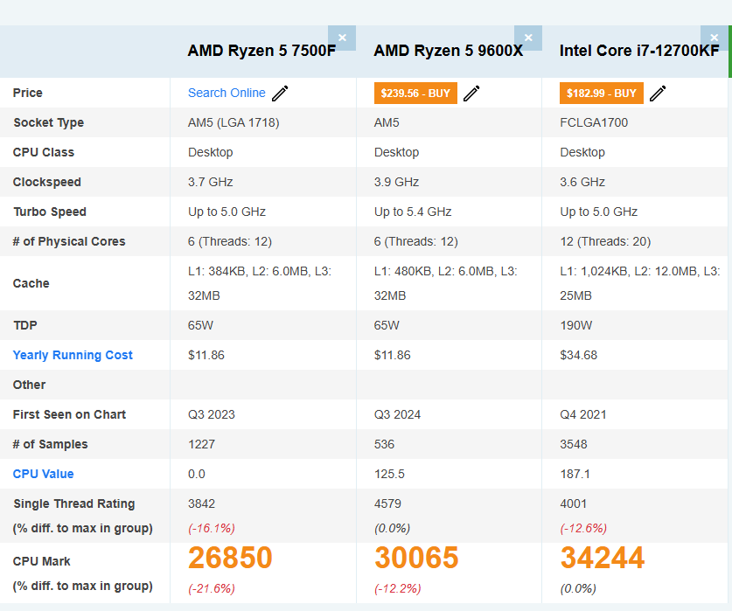Click the Q3 2024 first seen value
The height and width of the screenshot is (611, 732).
(x=397, y=414)
